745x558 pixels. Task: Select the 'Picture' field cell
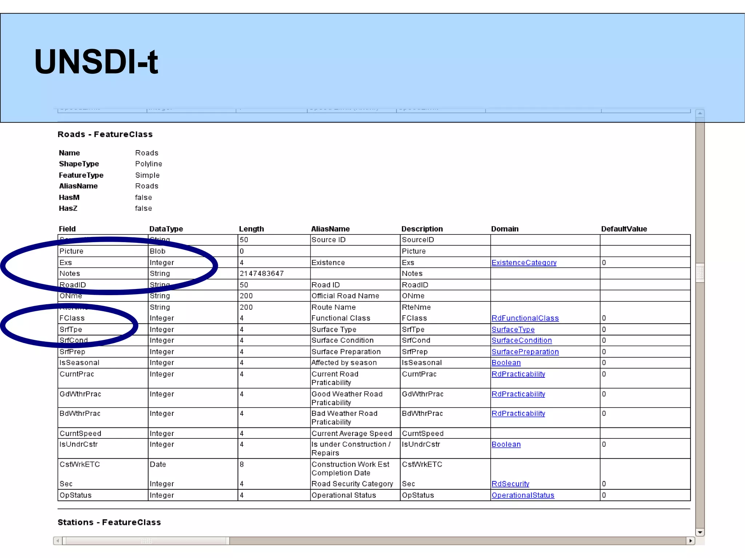point(103,251)
